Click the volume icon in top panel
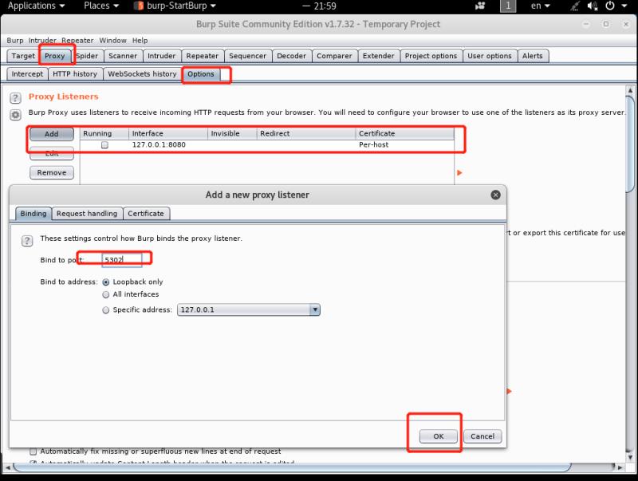This screenshot has height=481, width=638. [x=592, y=6]
